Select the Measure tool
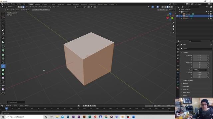This screenshot has height=119, width=213. point(3,42)
